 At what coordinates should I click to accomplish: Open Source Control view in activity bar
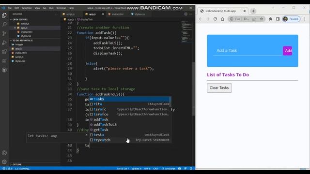(x=4, y=33)
